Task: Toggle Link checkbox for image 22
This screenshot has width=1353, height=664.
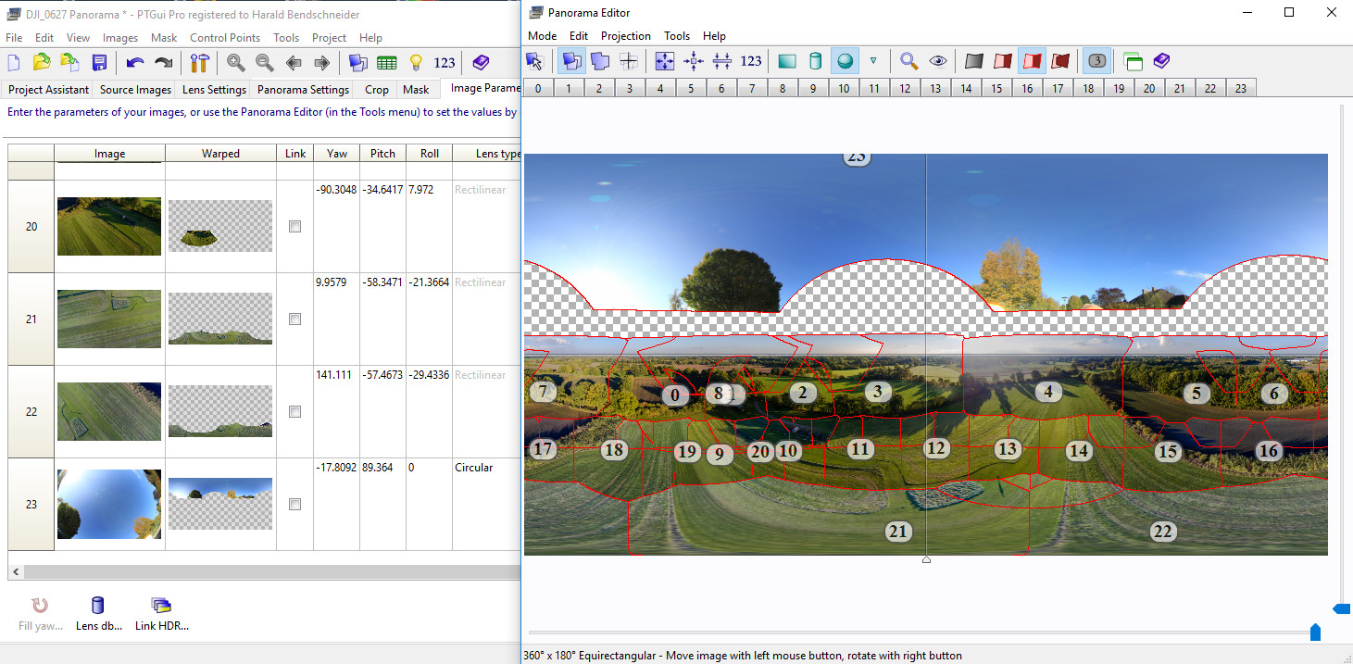Action: 294,412
